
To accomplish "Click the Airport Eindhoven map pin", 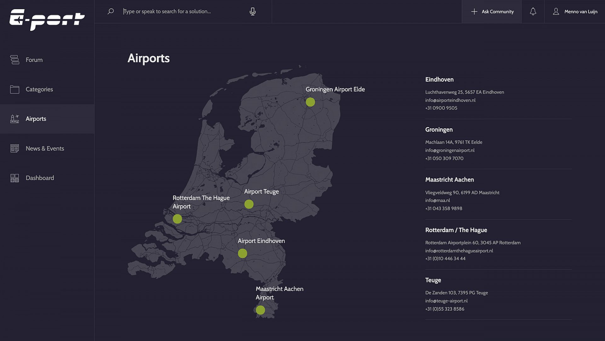I will pos(243,253).
